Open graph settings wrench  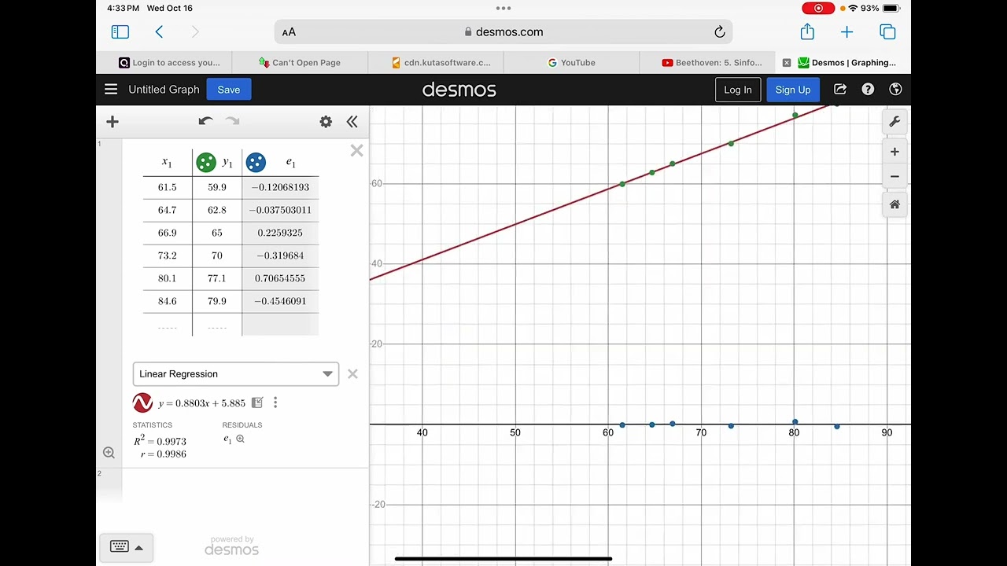[x=894, y=122]
